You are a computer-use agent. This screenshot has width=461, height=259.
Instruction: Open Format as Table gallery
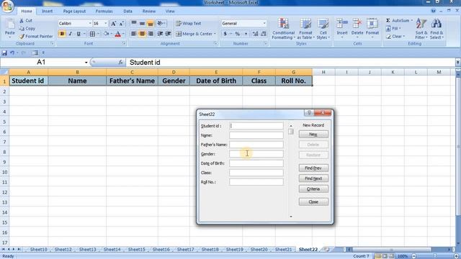point(305,29)
